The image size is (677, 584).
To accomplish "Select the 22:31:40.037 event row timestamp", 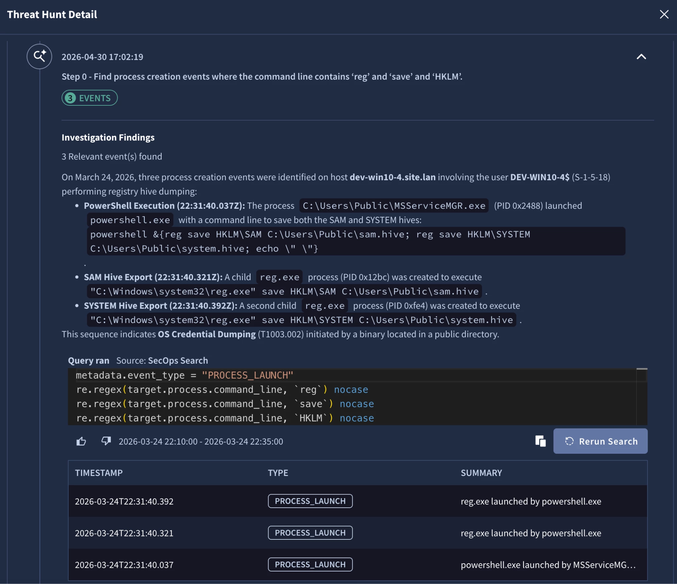I will click(124, 565).
